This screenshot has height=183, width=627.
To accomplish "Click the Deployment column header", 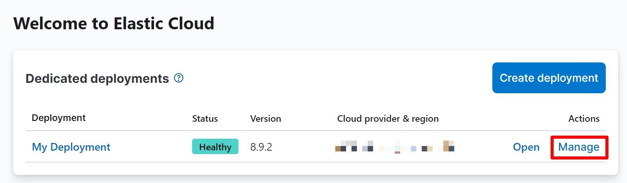I will click(x=59, y=118).
